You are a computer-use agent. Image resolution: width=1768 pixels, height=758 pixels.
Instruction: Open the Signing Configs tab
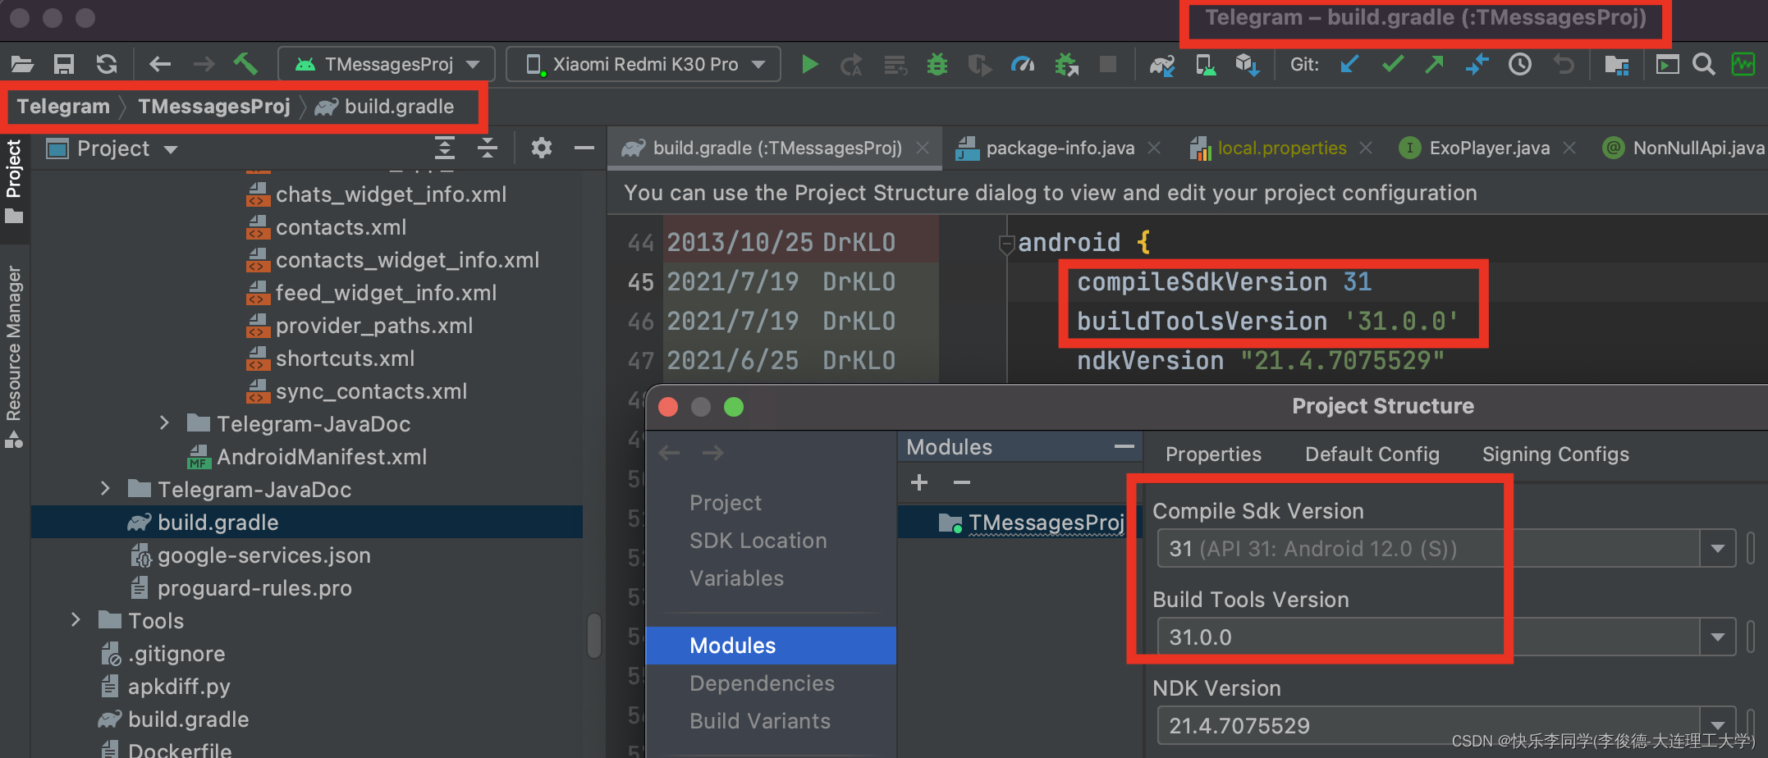tap(1555, 454)
